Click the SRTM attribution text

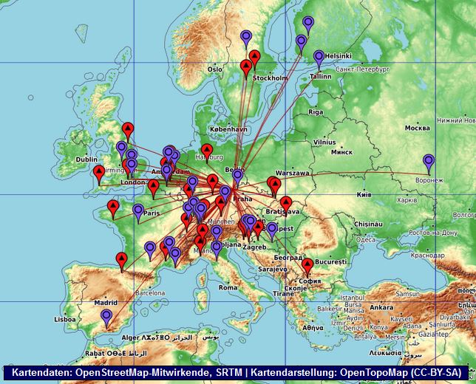click(229, 374)
